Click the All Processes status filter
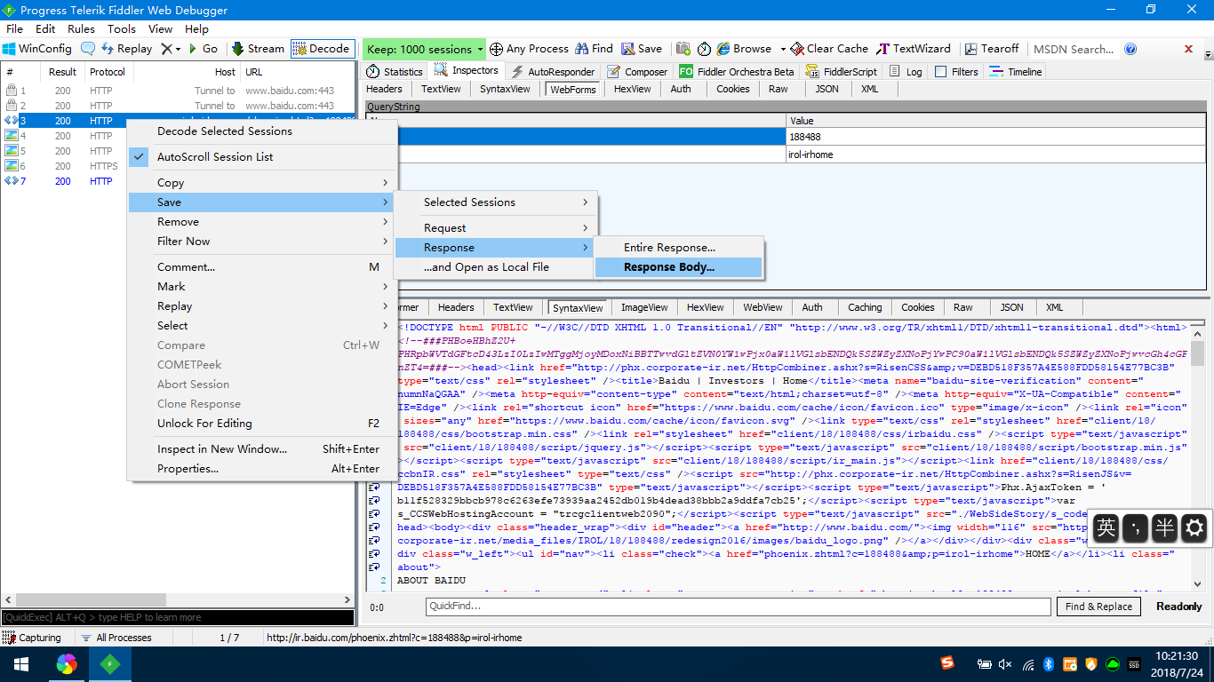The width and height of the screenshot is (1214, 682). [x=116, y=638]
